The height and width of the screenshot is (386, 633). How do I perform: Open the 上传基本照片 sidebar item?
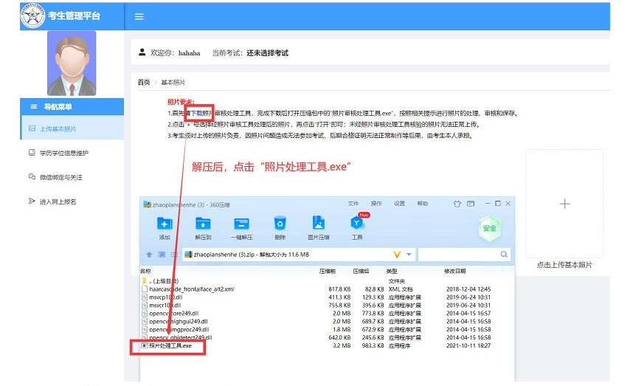72,128
